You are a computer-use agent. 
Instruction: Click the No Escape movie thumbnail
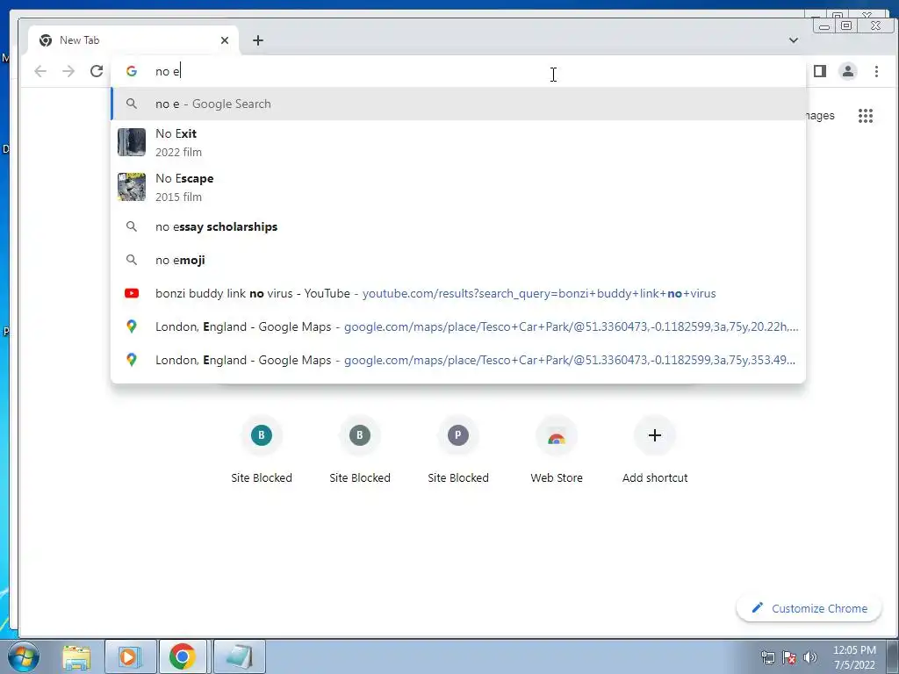132,187
